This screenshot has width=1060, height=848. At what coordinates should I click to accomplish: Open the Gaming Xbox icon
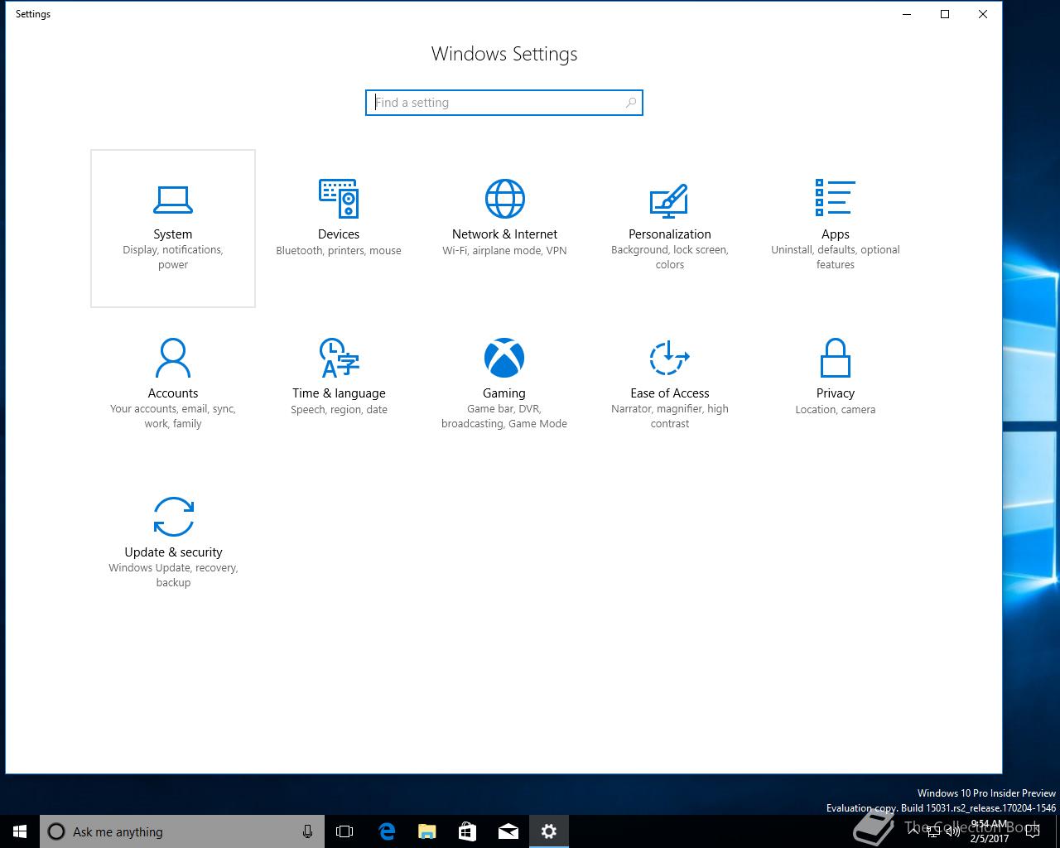(x=504, y=358)
